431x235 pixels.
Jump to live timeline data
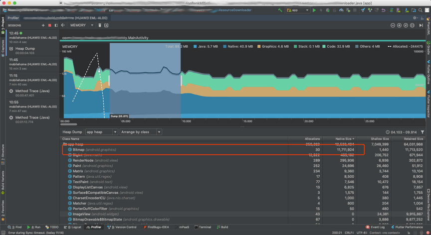click(421, 25)
